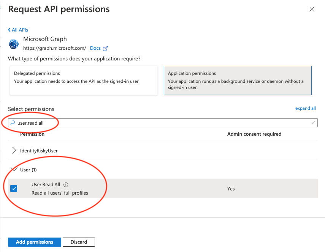
Task: Click the Admin consent required column header
Action: 254,134
